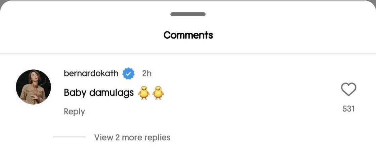376x156 pixels.
Task: Grab the sheet drag handle at top
Action: (x=188, y=14)
